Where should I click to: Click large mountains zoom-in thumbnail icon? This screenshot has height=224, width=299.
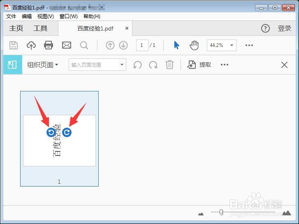click(x=287, y=213)
